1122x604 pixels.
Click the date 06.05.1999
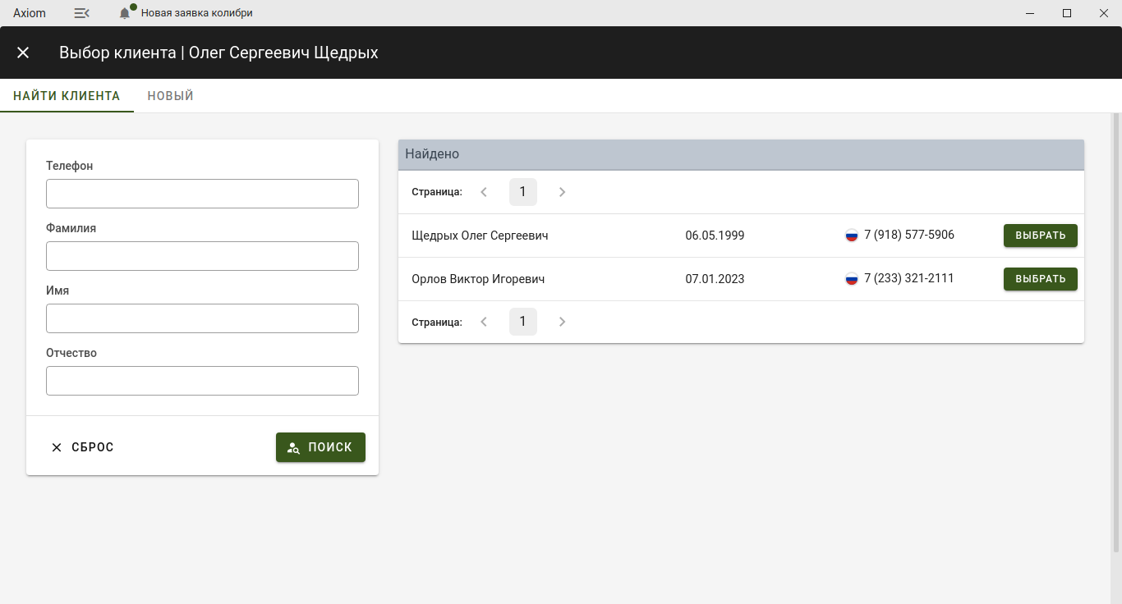(715, 236)
